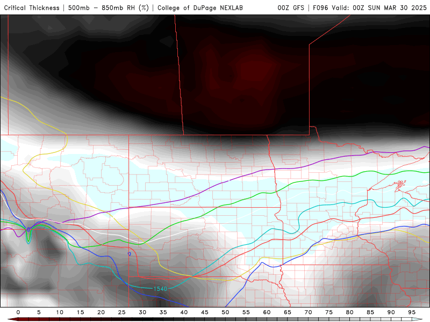Screen dimensions: 430x322
Task: Click the colorbar tick label '0'
Action: click(18, 312)
